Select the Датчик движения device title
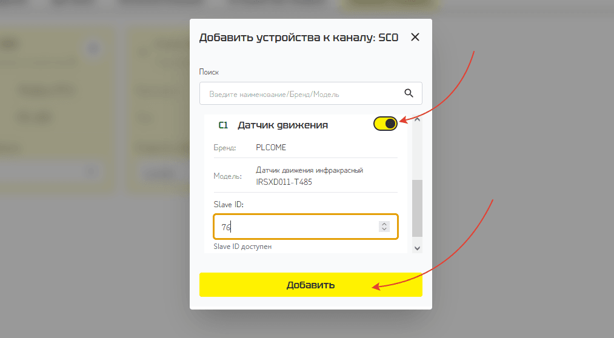The width and height of the screenshot is (614, 338). coord(282,125)
